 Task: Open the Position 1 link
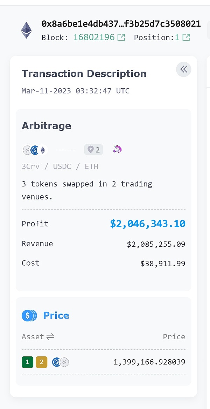[177, 37]
